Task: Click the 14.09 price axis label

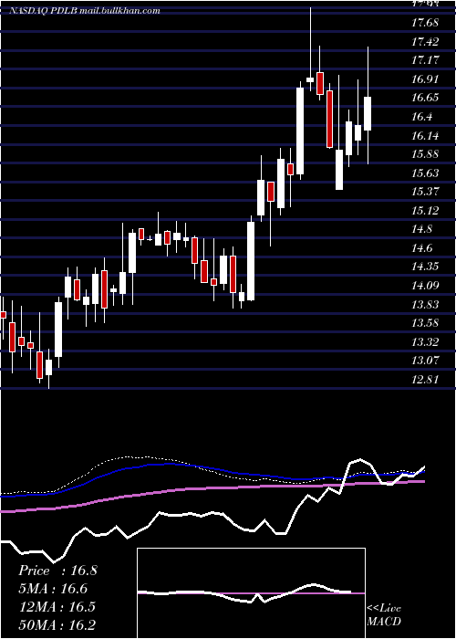Action: tap(425, 285)
